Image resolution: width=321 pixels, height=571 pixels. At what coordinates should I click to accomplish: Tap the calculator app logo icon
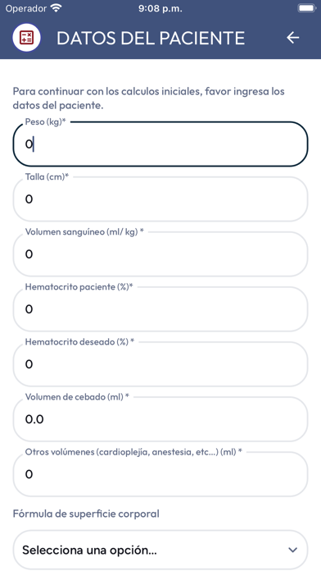point(26,37)
